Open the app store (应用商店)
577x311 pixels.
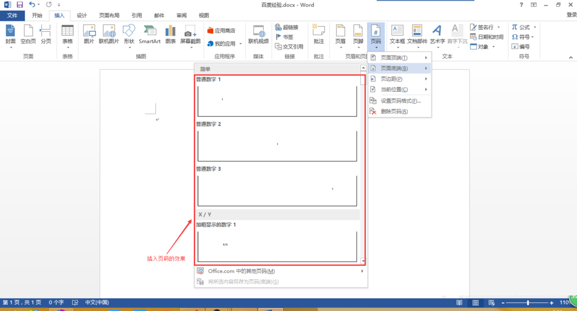221,31
